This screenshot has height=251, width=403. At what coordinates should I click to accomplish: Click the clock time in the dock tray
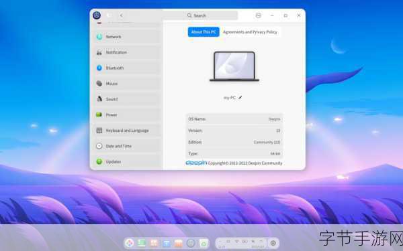(x=222, y=246)
